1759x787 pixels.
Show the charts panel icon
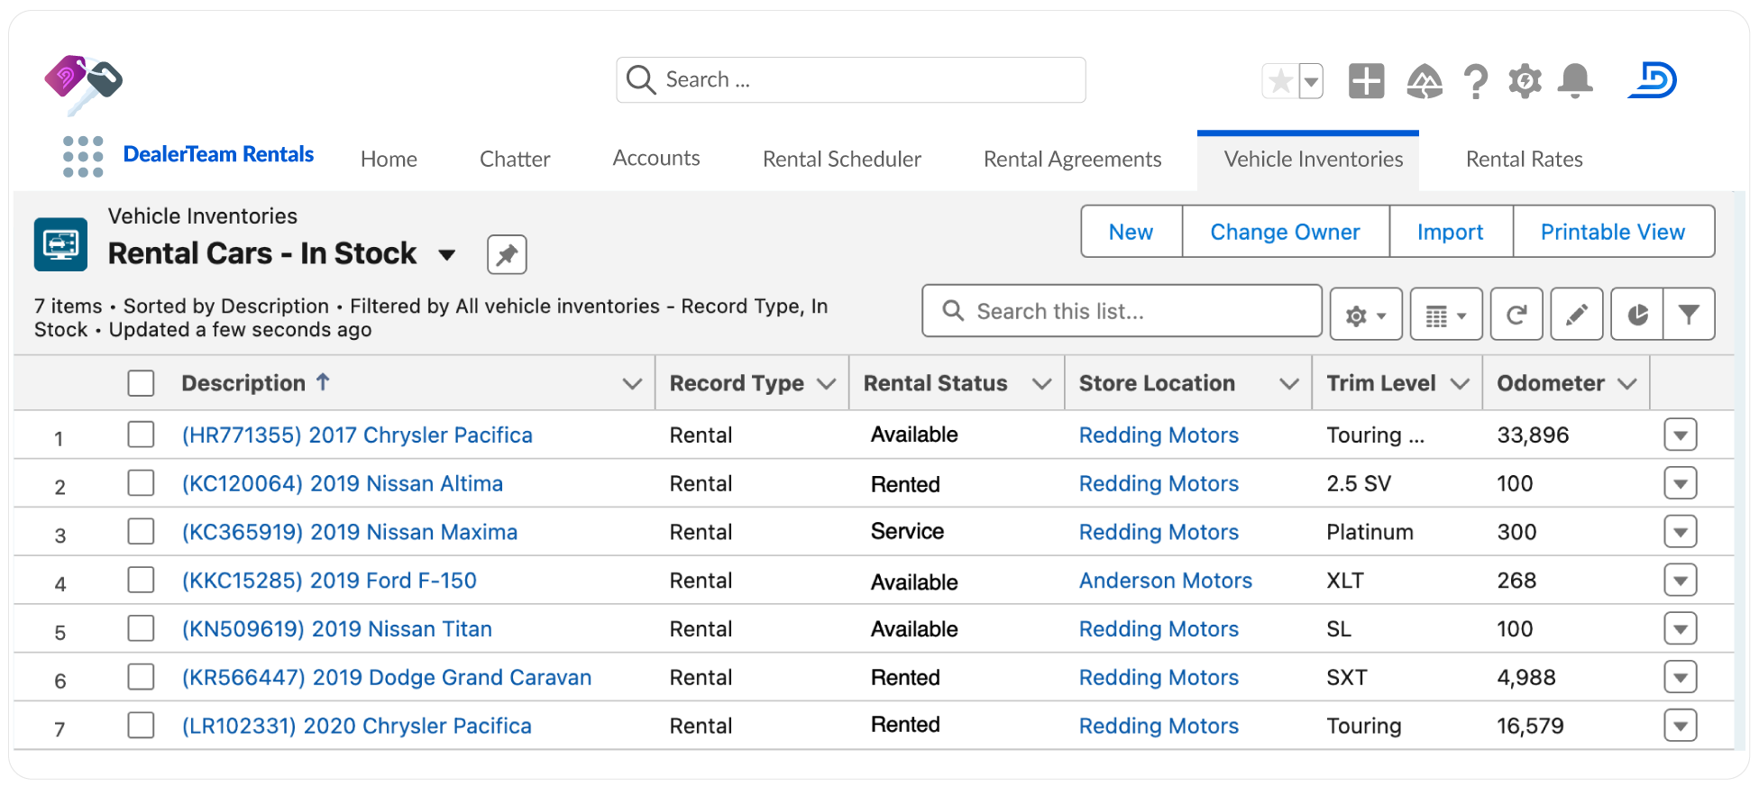(x=1636, y=315)
